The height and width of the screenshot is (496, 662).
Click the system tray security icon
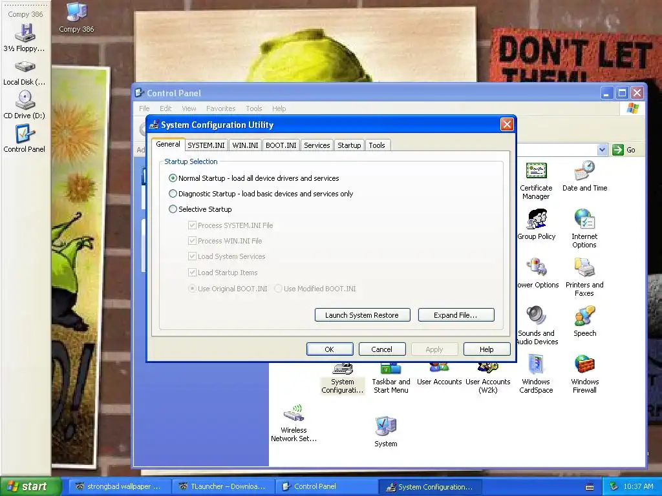point(614,487)
